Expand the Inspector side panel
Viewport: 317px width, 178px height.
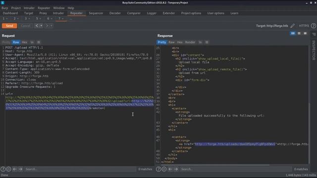click(314, 50)
